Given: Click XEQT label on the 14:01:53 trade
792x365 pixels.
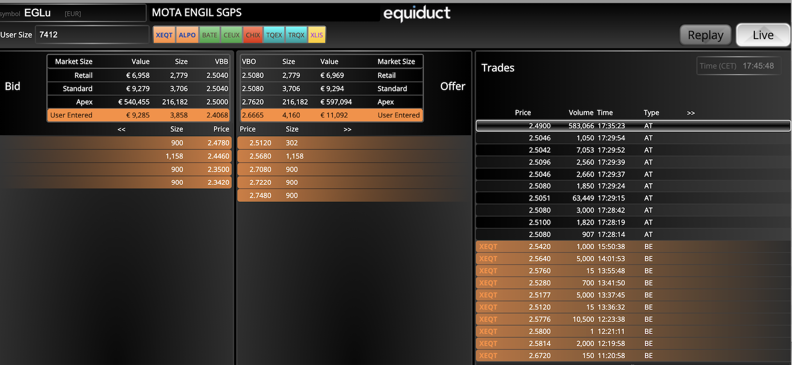Looking at the screenshot, I should pos(488,259).
